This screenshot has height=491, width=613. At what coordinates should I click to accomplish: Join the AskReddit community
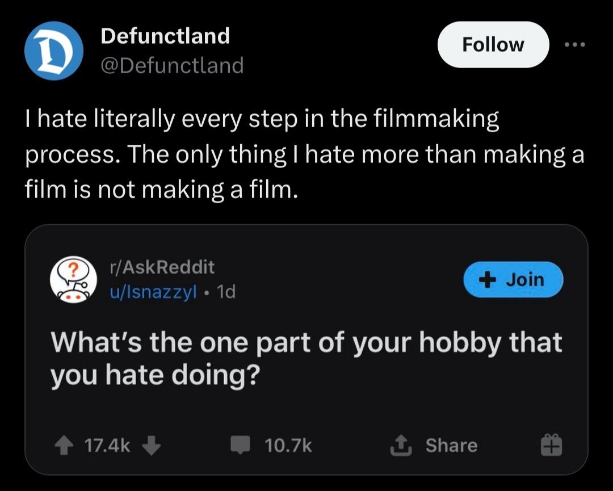coord(513,279)
